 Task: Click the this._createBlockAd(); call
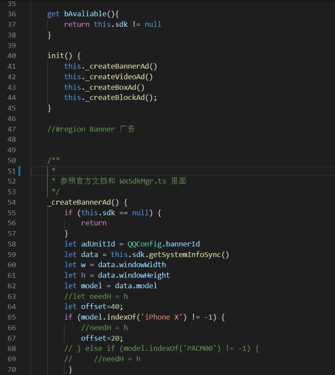(111, 98)
